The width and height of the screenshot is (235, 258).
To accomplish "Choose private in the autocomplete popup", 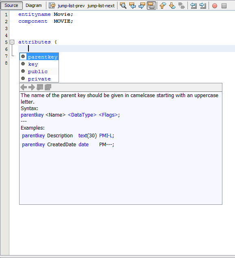I will coord(39,79).
